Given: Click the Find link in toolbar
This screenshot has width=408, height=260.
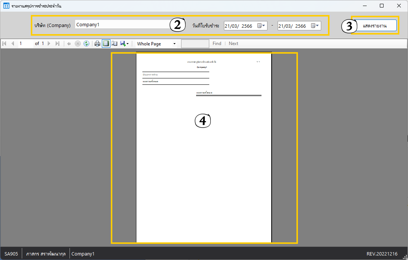Looking at the screenshot, I should click(217, 44).
